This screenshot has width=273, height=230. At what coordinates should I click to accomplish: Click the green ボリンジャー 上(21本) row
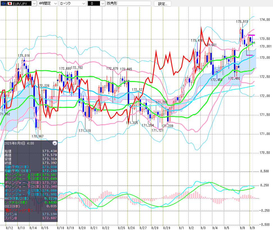pyautogui.click(x=31, y=175)
